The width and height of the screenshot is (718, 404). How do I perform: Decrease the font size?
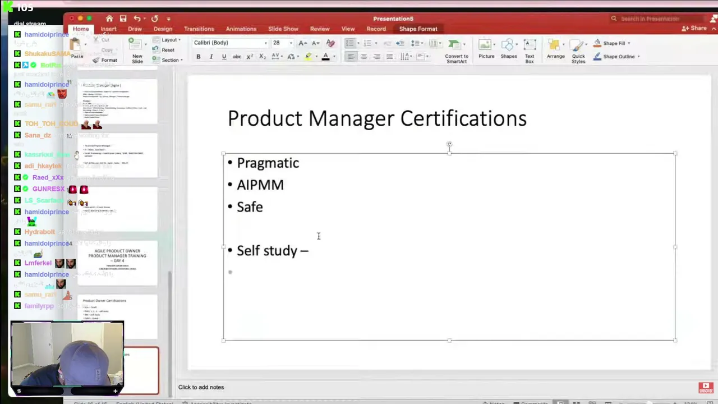click(x=315, y=43)
